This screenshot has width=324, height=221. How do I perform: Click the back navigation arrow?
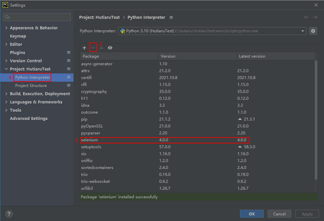[306, 17]
